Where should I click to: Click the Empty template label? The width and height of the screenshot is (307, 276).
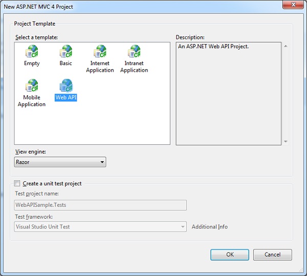pos(32,63)
